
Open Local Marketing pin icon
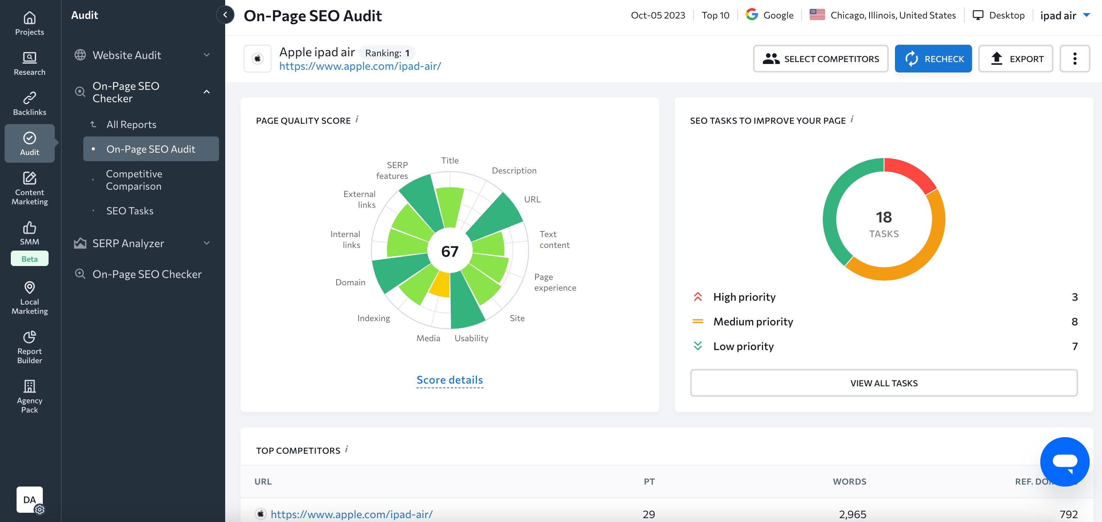pos(30,288)
